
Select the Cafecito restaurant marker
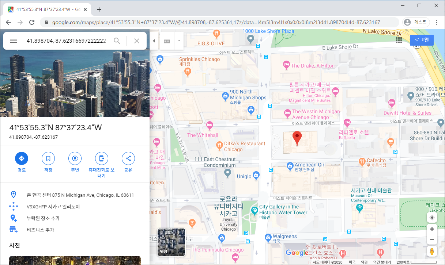362,161
